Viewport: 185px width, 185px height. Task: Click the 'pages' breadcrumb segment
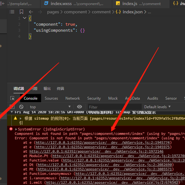click(x=53, y=12)
